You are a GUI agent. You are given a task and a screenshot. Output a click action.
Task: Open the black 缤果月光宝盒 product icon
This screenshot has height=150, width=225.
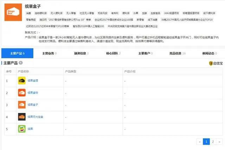[22, 117]
